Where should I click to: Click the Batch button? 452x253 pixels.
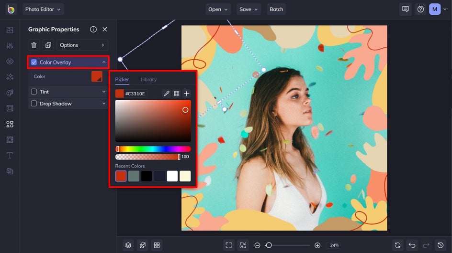(x=276, y=9)
